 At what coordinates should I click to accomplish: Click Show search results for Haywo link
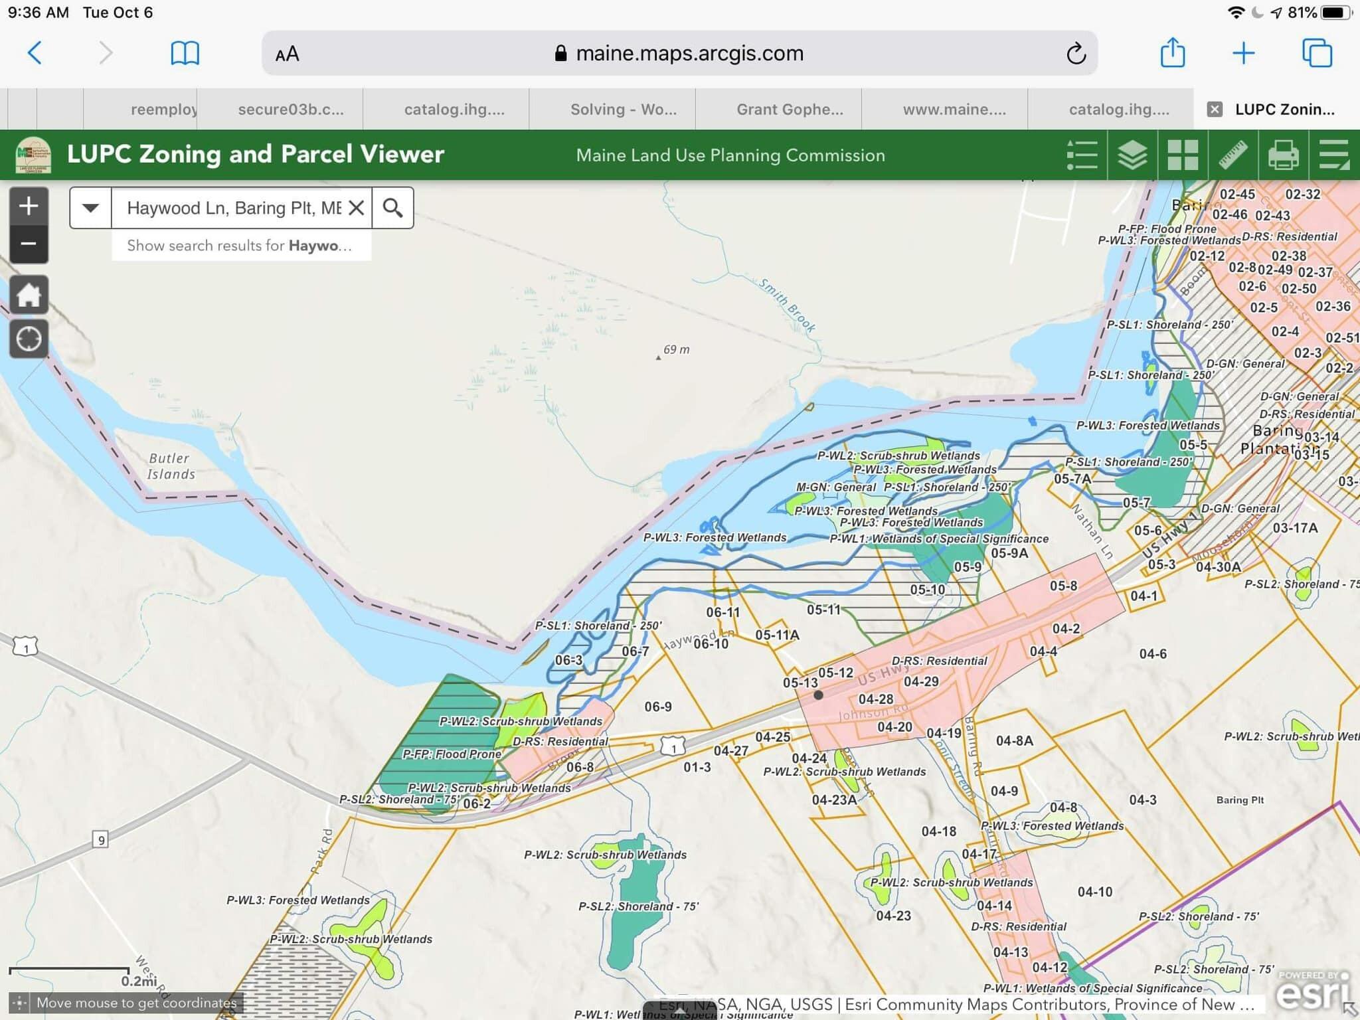tap(240, 246)
